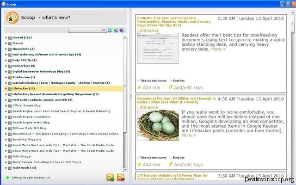Click Add star on the retire article
Image resolution: width=296 pixels, height=185 pixels.
click(x=152, y=165)
